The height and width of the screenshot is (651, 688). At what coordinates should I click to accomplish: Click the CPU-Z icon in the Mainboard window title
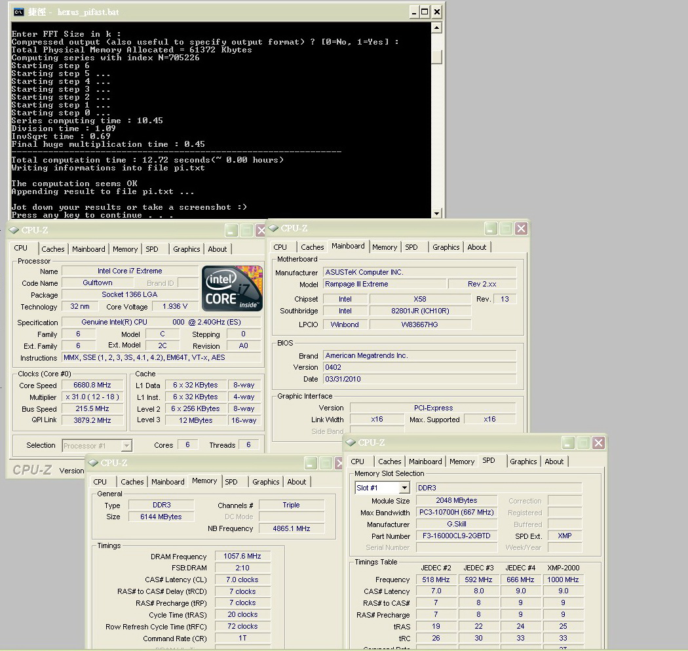click(274, 228)
